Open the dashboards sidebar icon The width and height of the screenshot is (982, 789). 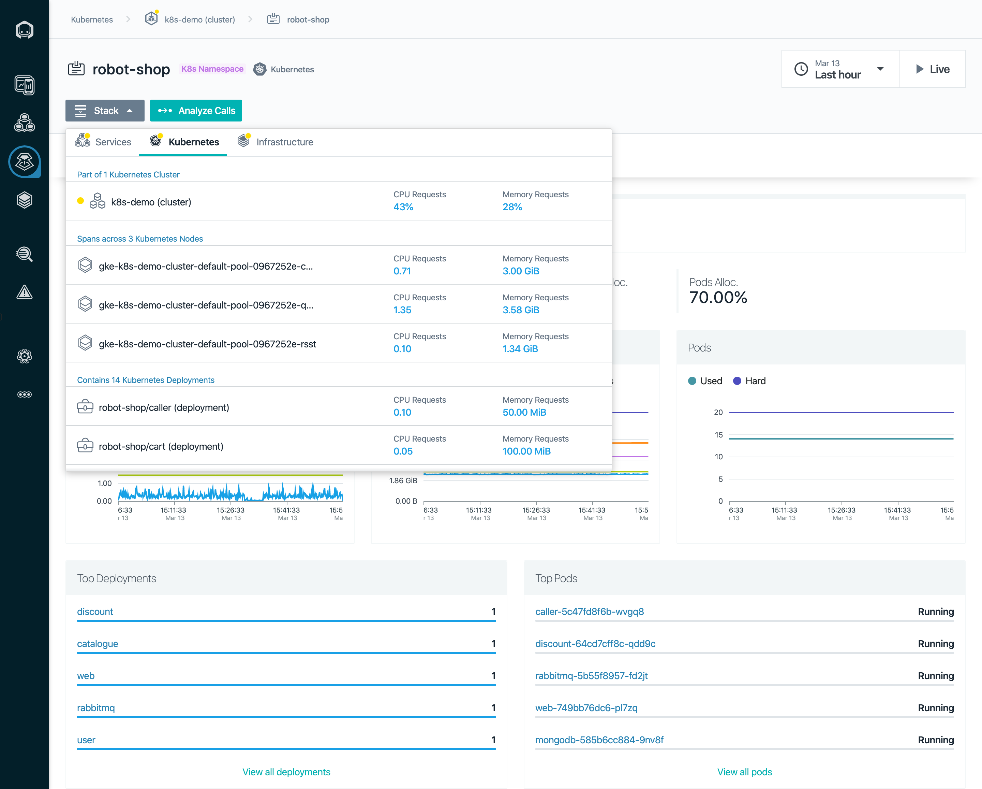pos(24,85)
